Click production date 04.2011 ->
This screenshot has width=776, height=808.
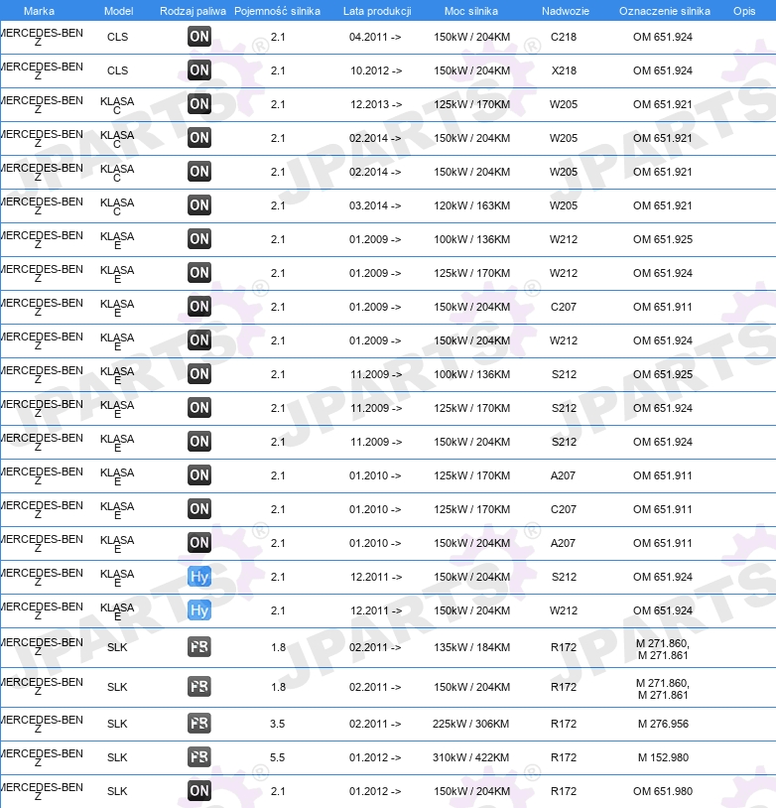click(x=375, y=37)
